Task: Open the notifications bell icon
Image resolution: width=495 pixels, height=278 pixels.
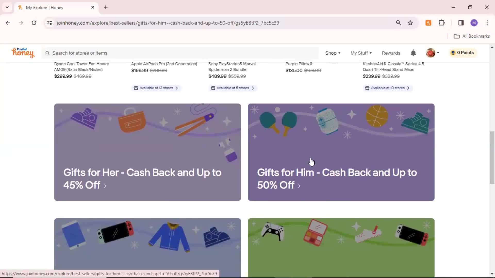Action: click(x=414, y=53)
